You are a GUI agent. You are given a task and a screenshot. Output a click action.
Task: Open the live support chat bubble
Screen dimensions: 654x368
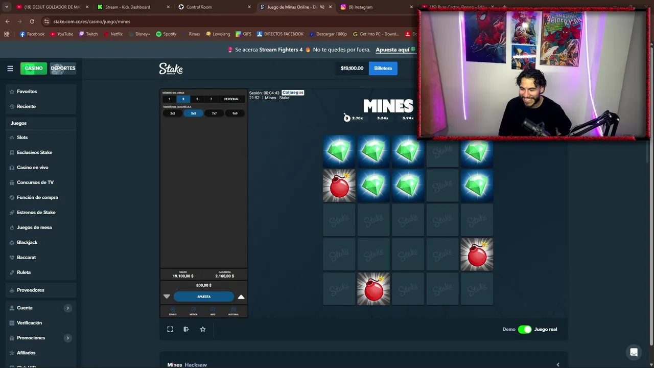(634, 353)
